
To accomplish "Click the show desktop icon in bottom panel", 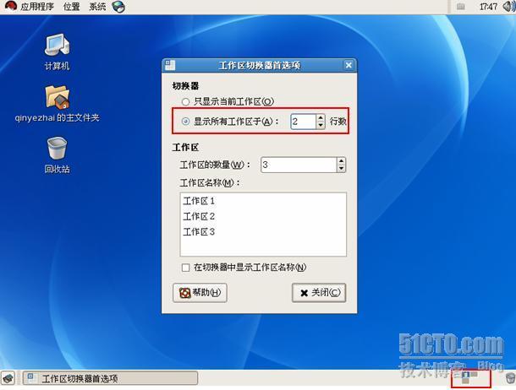I will click(x=8, y=378).
